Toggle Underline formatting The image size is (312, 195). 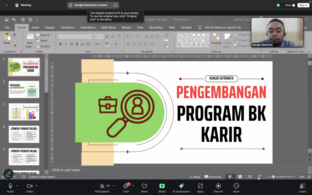coord(71,44)
